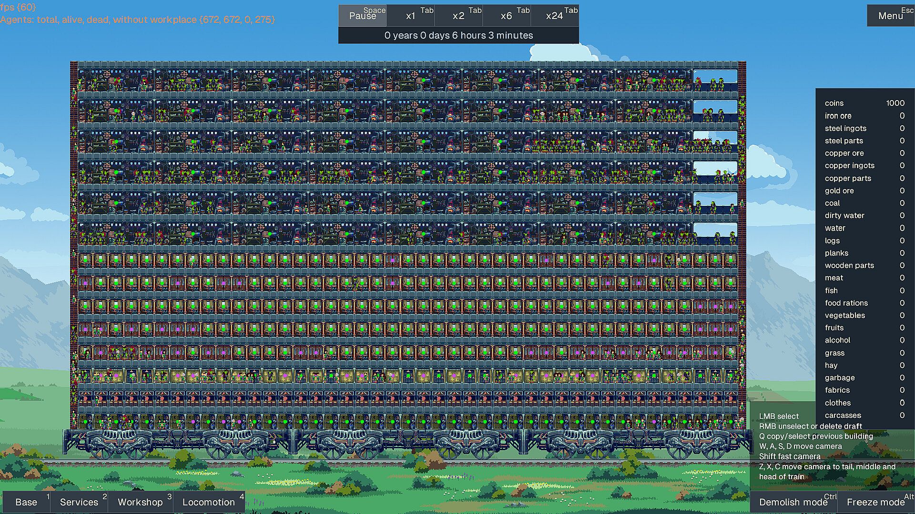The width and height of the screenshot is (915, 514).
Task: Click the coins resource row
Action: coord(864,103)
